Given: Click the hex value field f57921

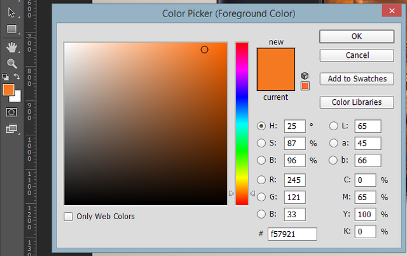Looking at the screenshot, I should pyautogui.click(x=293, y=234).
